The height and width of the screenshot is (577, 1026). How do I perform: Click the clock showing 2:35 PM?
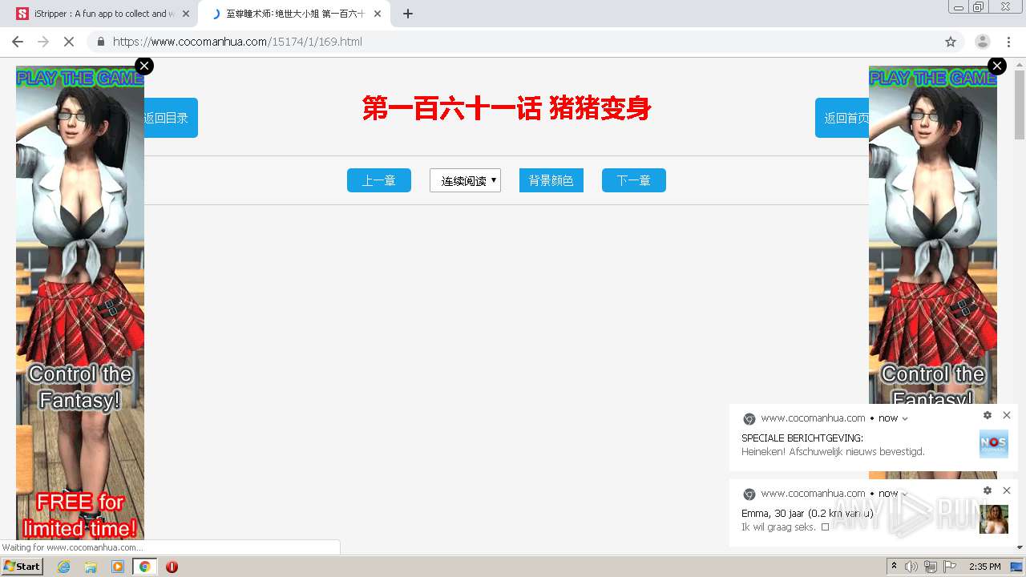pos(985,567)
